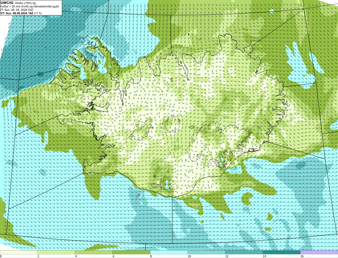Viewport: 338px width, 258px height.
Task: Click the 10–12 m/s cyan legend swatch
Action: coord(206,252)
